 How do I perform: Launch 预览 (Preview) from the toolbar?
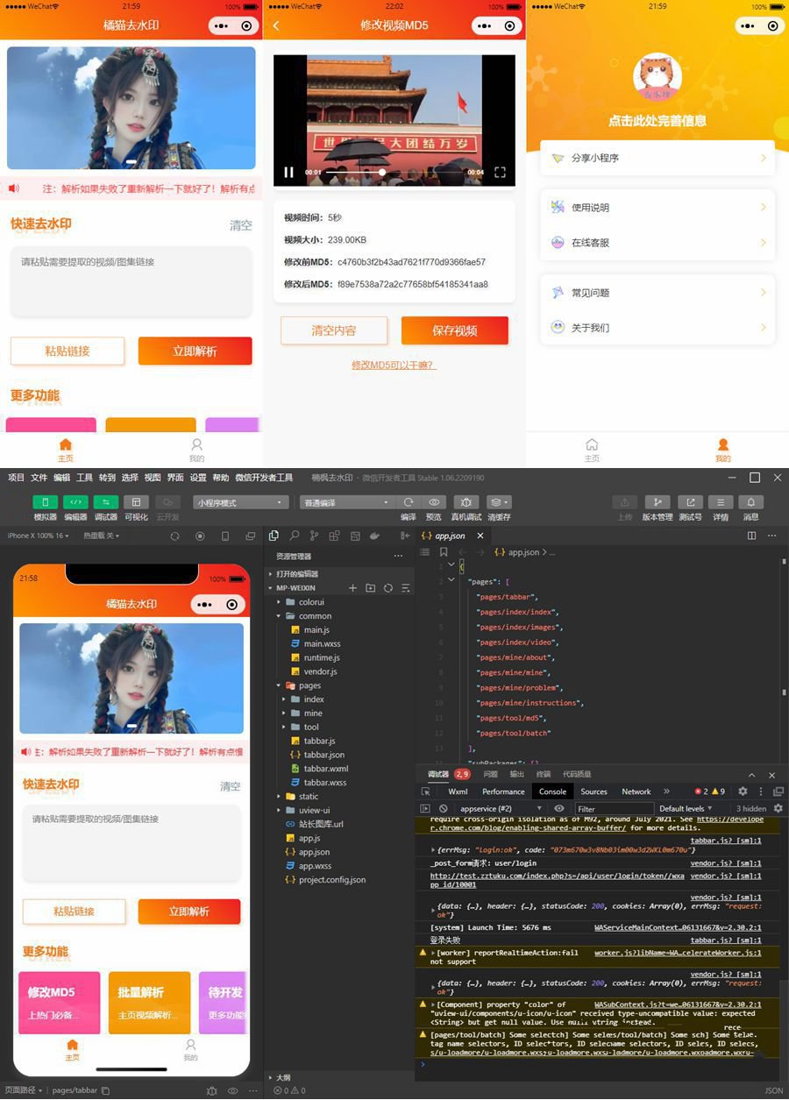[436, 503]
